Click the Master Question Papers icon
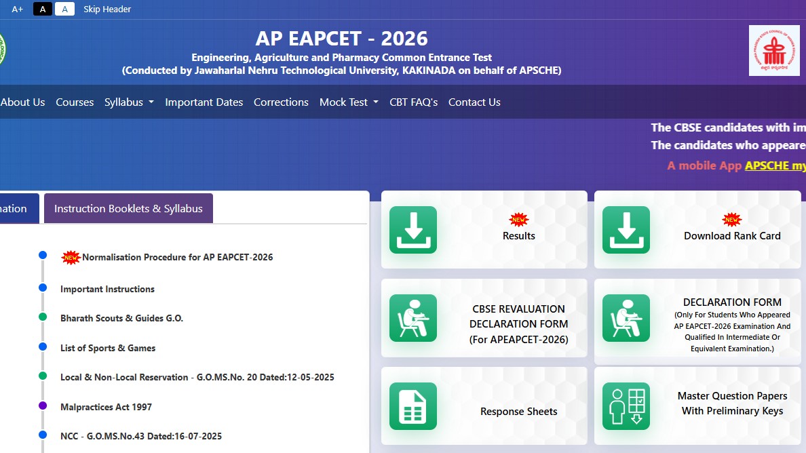806x453 pixels. coord(626,406)
